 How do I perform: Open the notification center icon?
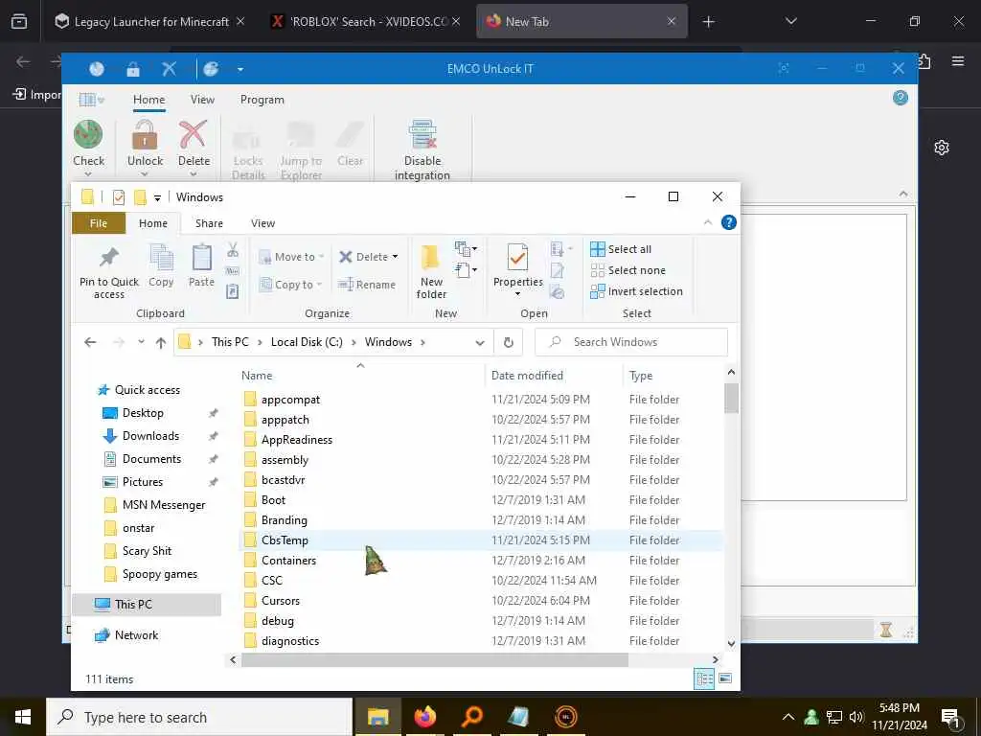pyautogui.click(x=949, y=717)
